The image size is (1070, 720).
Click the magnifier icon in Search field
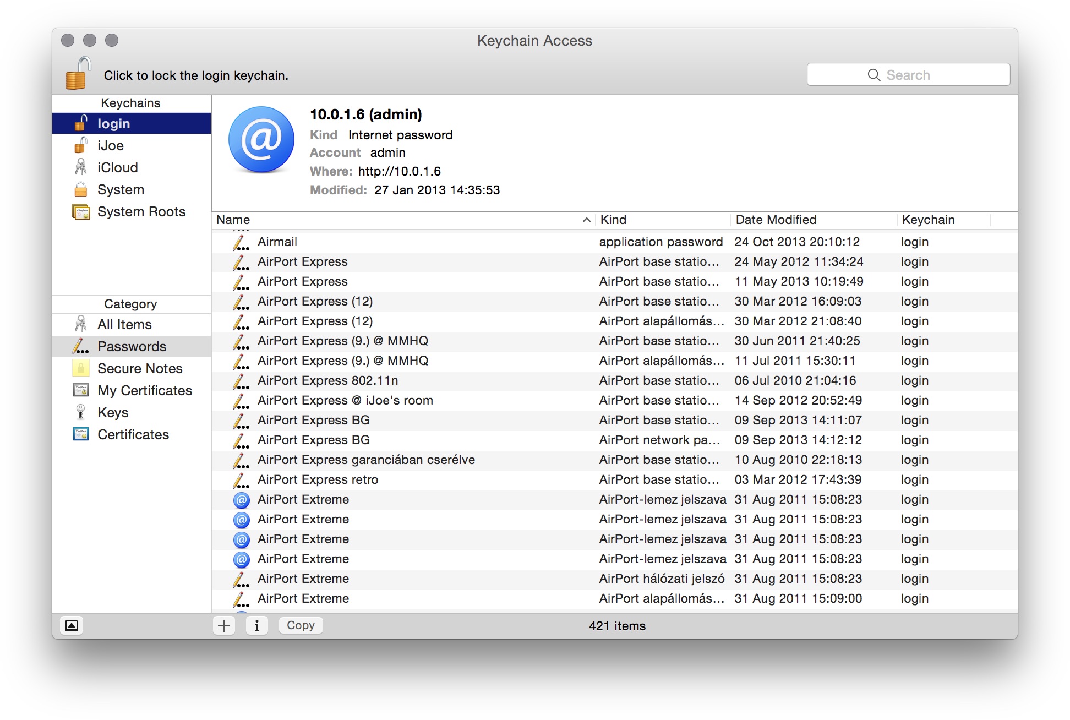(x=874, y=75)
